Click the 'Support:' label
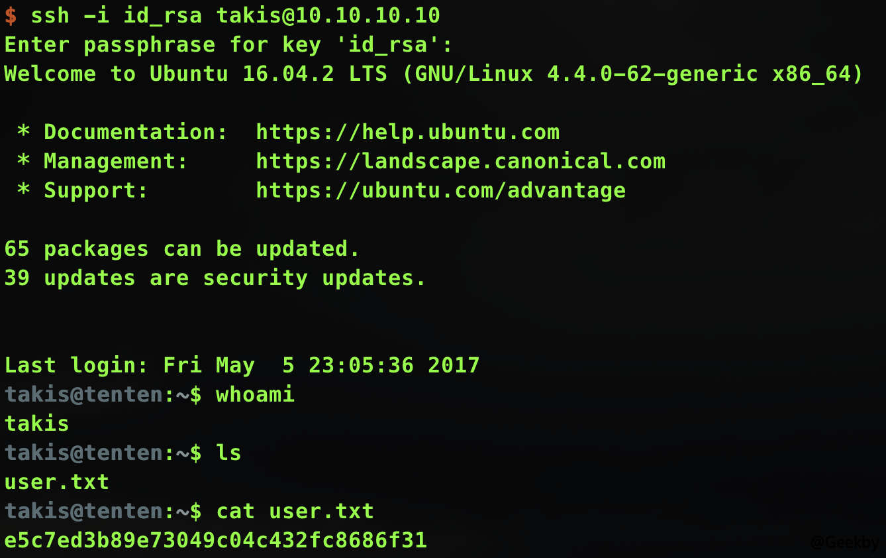 pos(96,190)
